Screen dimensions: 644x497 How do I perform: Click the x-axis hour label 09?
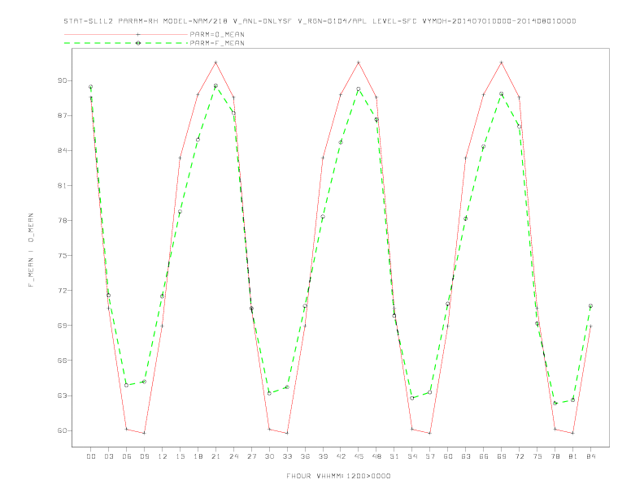(x=144, y=456)
